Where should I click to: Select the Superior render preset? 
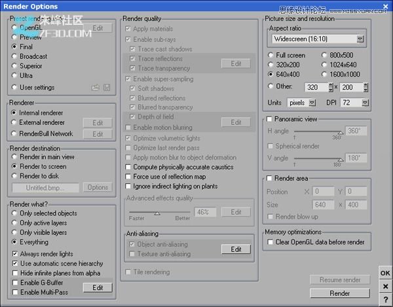(x=14, y=66)
